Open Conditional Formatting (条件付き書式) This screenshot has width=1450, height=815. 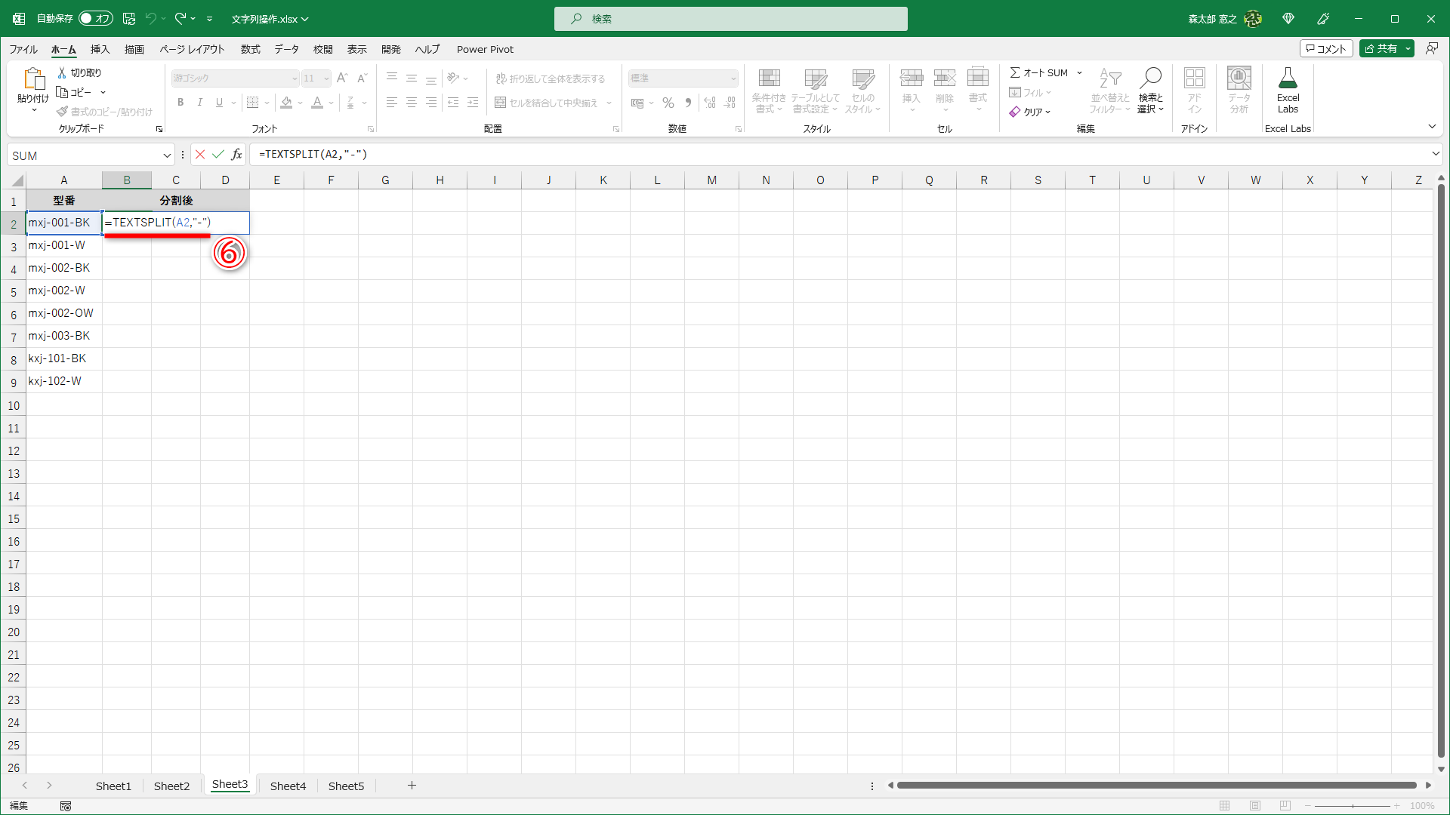pyautogui.click(x=769, y=91)
